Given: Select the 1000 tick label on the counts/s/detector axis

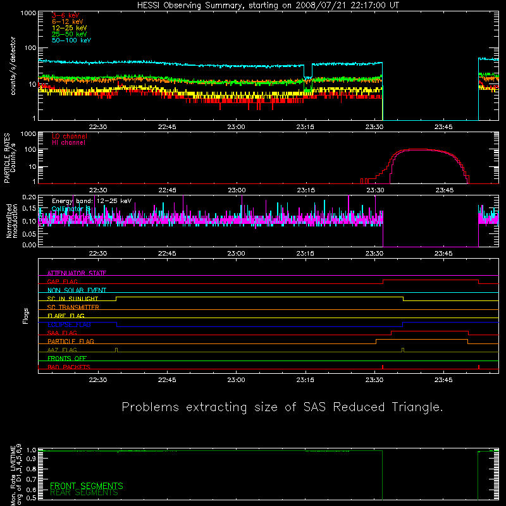Looking at the screenshot, I should coord(28,13).
